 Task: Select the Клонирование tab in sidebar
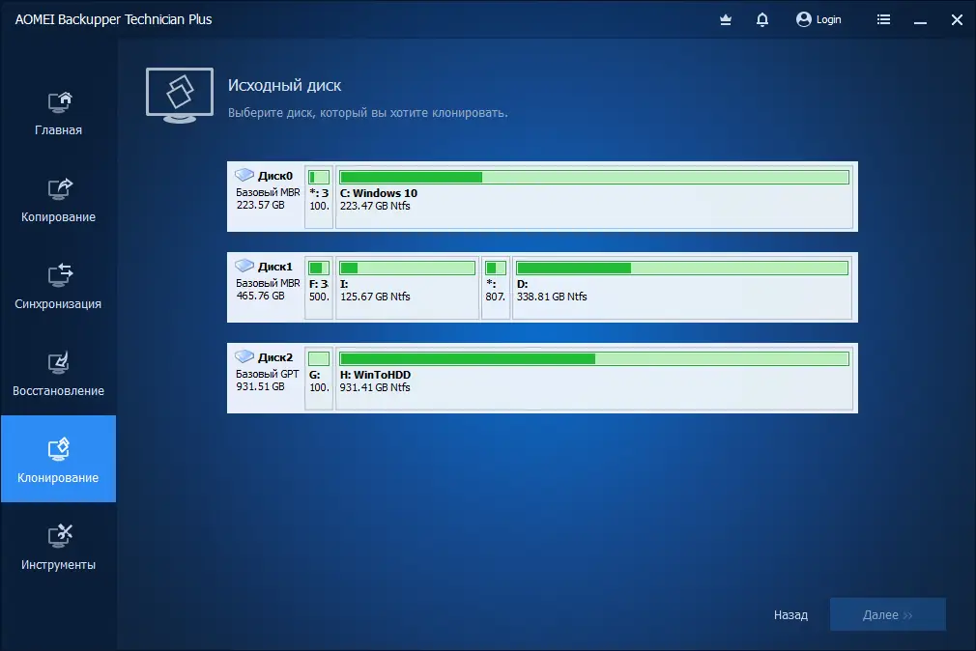tap(59, 459)
